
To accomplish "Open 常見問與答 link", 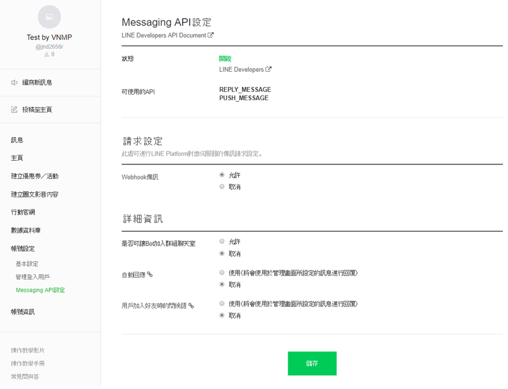I will [25, 377].
